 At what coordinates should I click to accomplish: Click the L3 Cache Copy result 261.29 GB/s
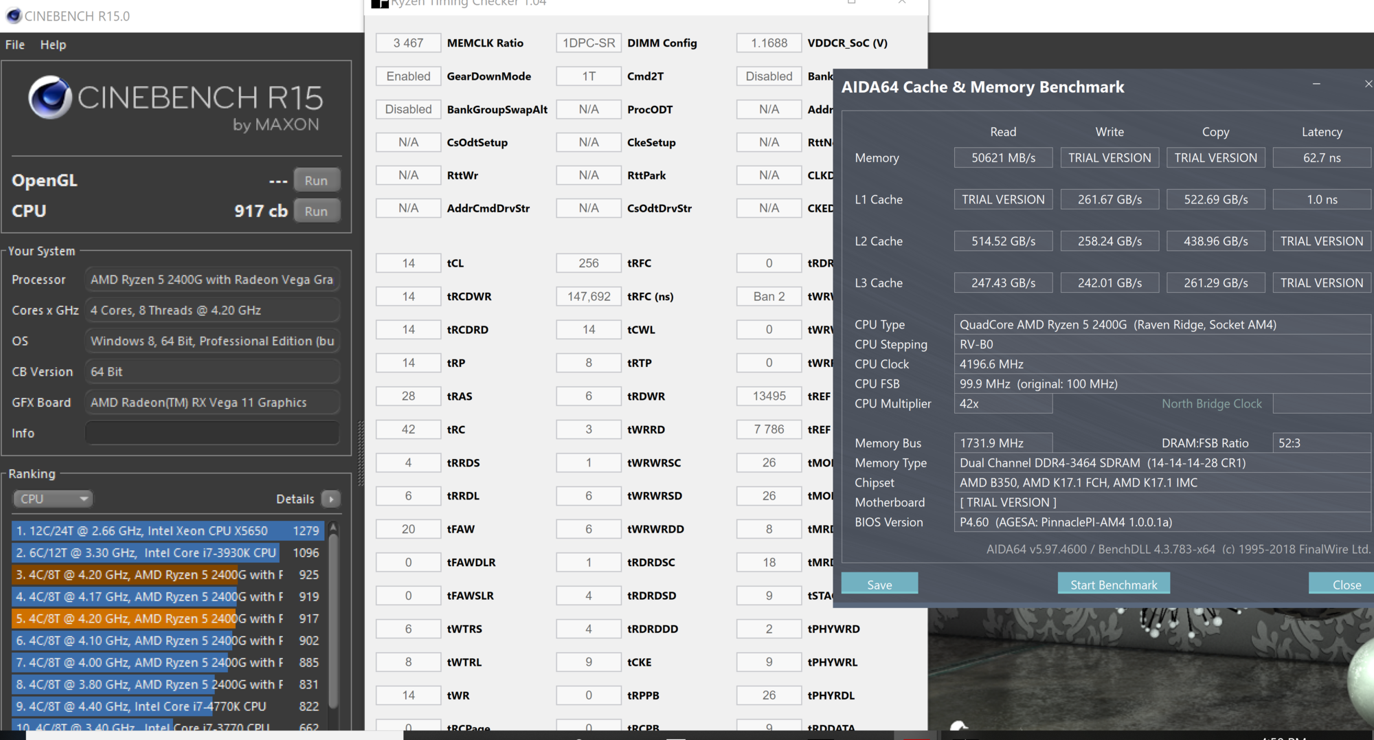(x=1216, y=282)
